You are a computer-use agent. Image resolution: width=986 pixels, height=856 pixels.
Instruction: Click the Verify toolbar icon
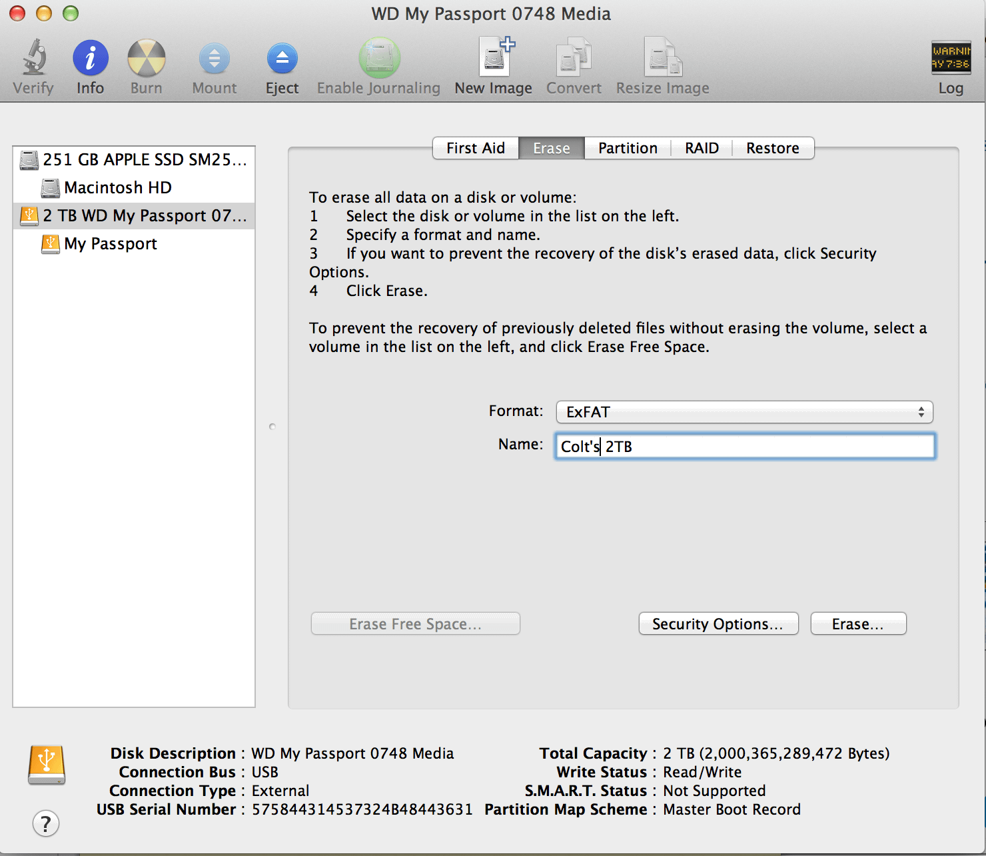coord(33,63)
